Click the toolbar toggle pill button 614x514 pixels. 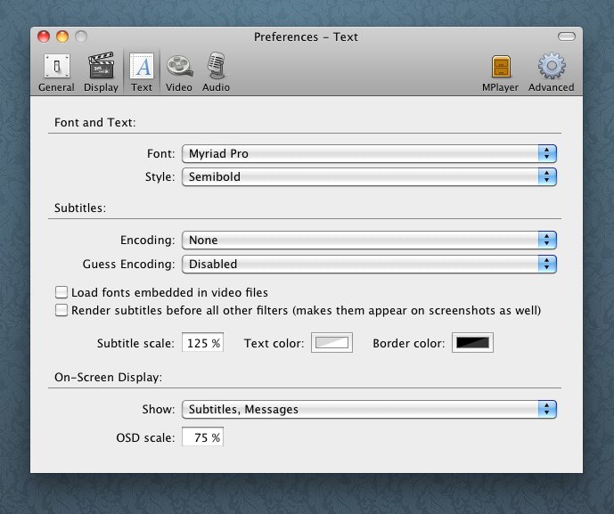pos(567,37)
